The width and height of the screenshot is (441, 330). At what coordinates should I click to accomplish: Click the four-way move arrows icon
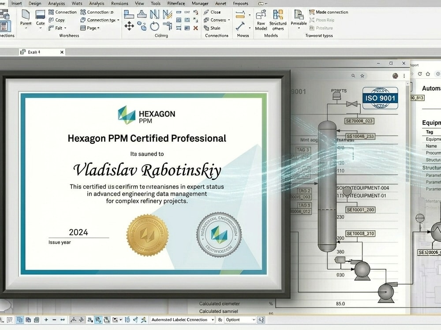point(129,26)
